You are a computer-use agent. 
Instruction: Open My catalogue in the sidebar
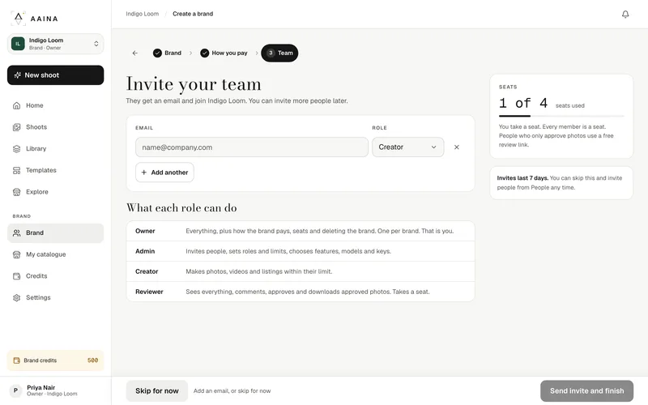[55, 254]
